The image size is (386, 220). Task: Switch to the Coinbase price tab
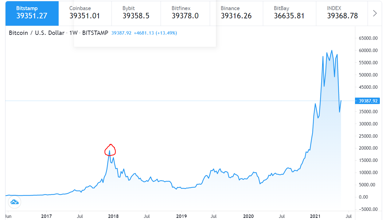point(84,13)
